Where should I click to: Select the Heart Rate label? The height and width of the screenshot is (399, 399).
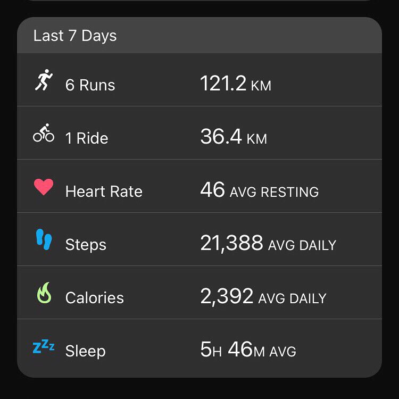[104, 191]
